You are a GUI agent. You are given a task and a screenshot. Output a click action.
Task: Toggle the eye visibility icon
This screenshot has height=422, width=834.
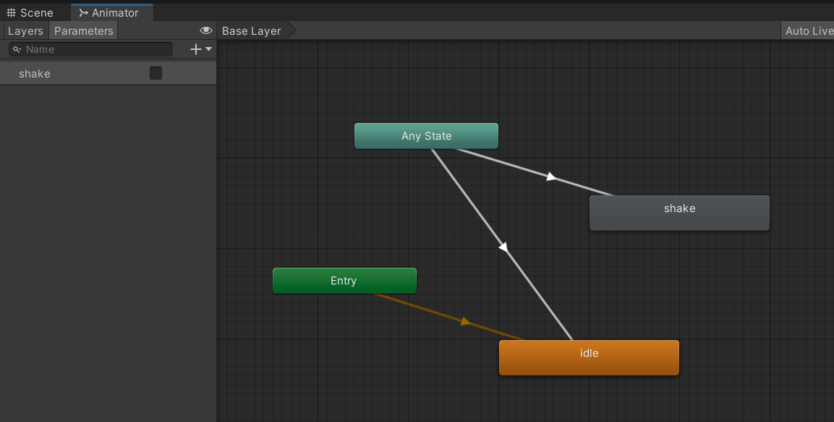(x=206, y=30)
